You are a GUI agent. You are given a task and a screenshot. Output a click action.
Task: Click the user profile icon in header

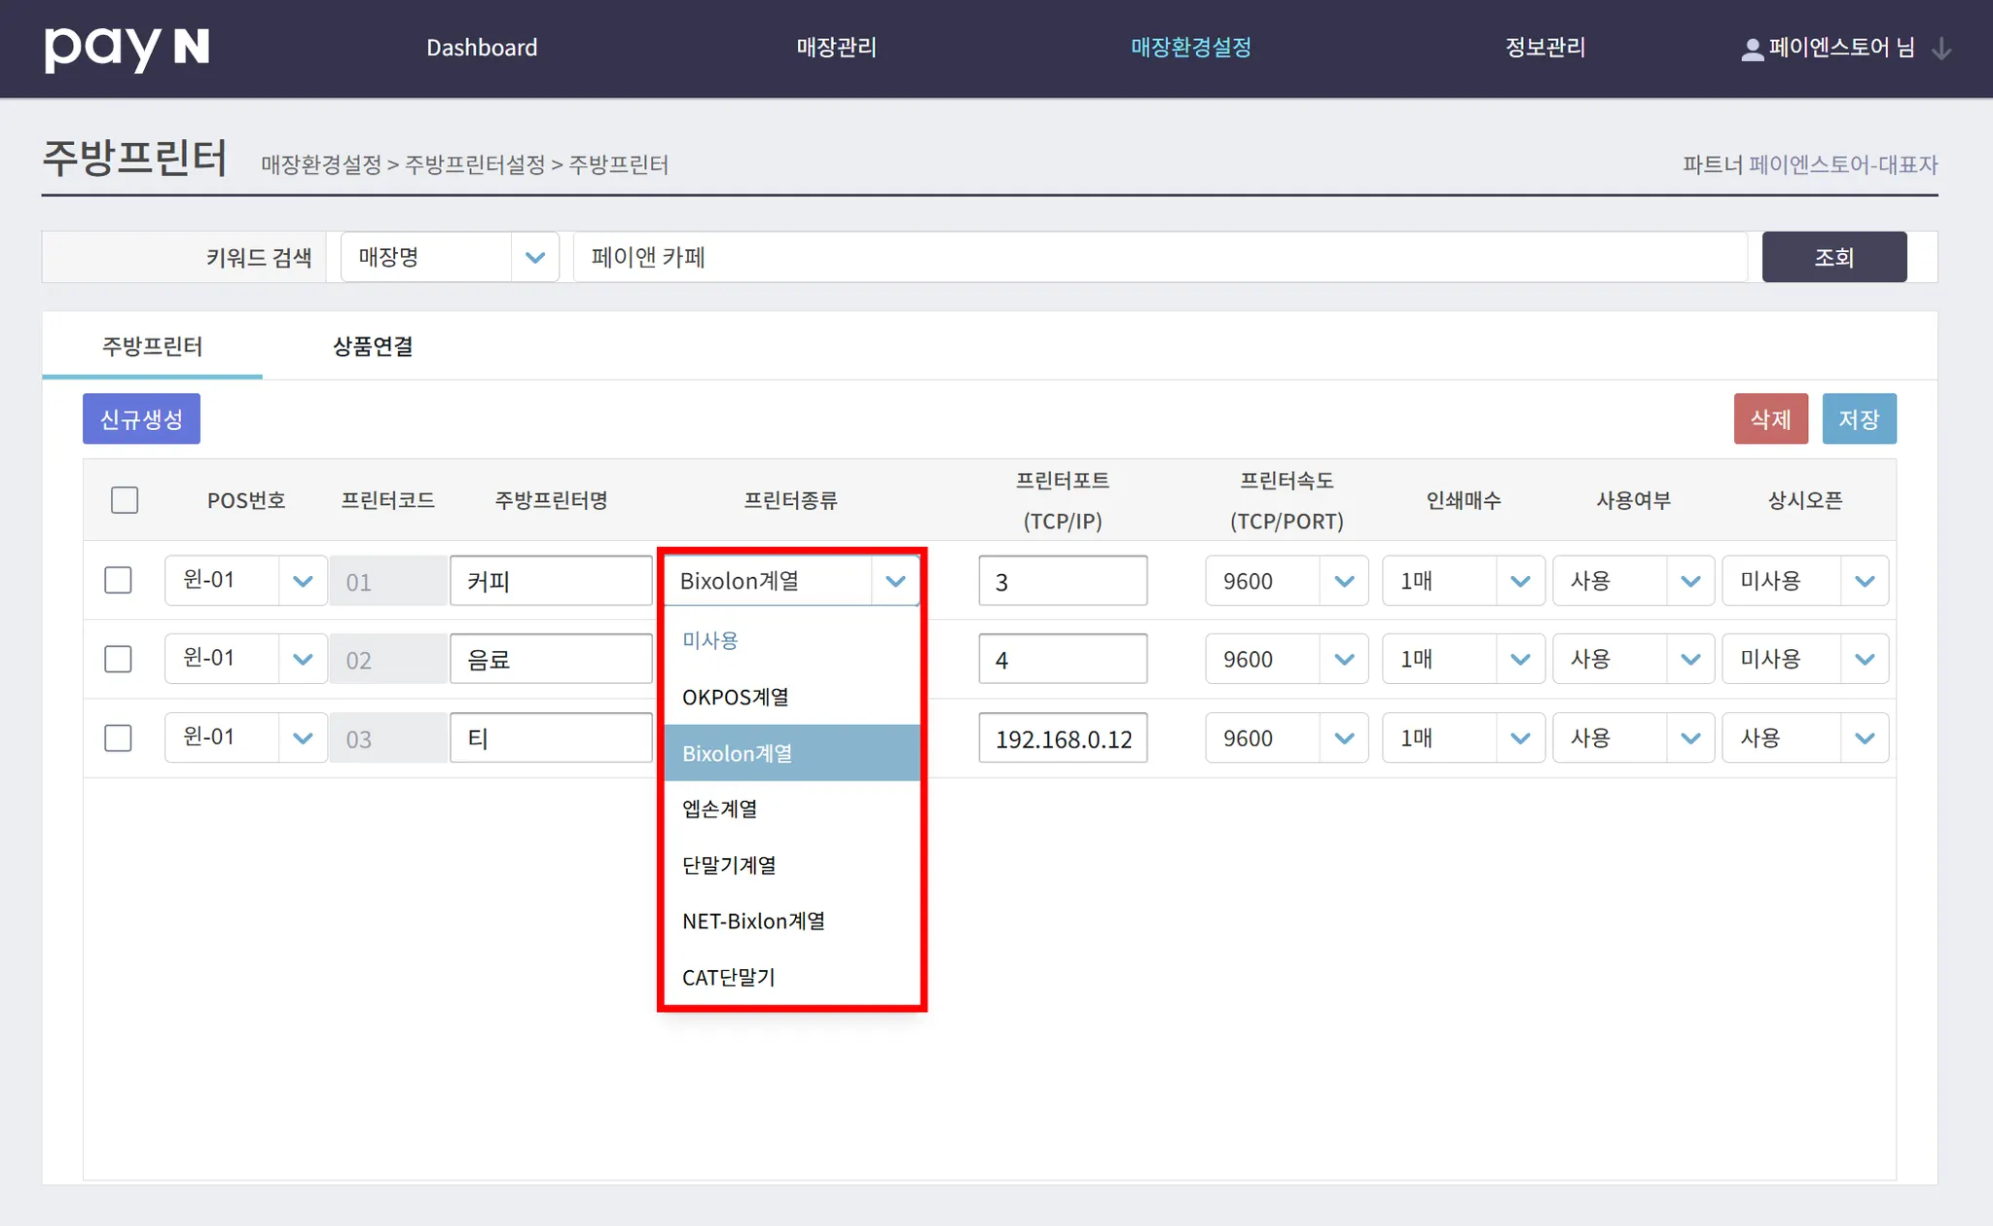pos(1752,49)
